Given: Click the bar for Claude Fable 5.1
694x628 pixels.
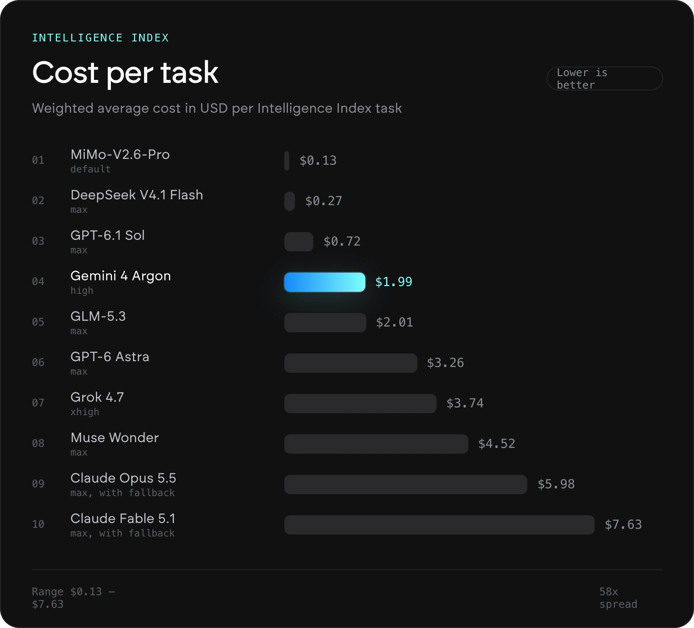Looking at the screenshot, I should tap(440, 525).
